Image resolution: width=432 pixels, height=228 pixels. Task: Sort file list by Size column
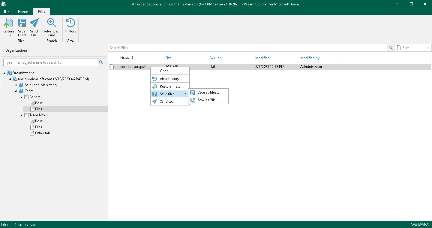pyautogui.click(x=168, y=58)
